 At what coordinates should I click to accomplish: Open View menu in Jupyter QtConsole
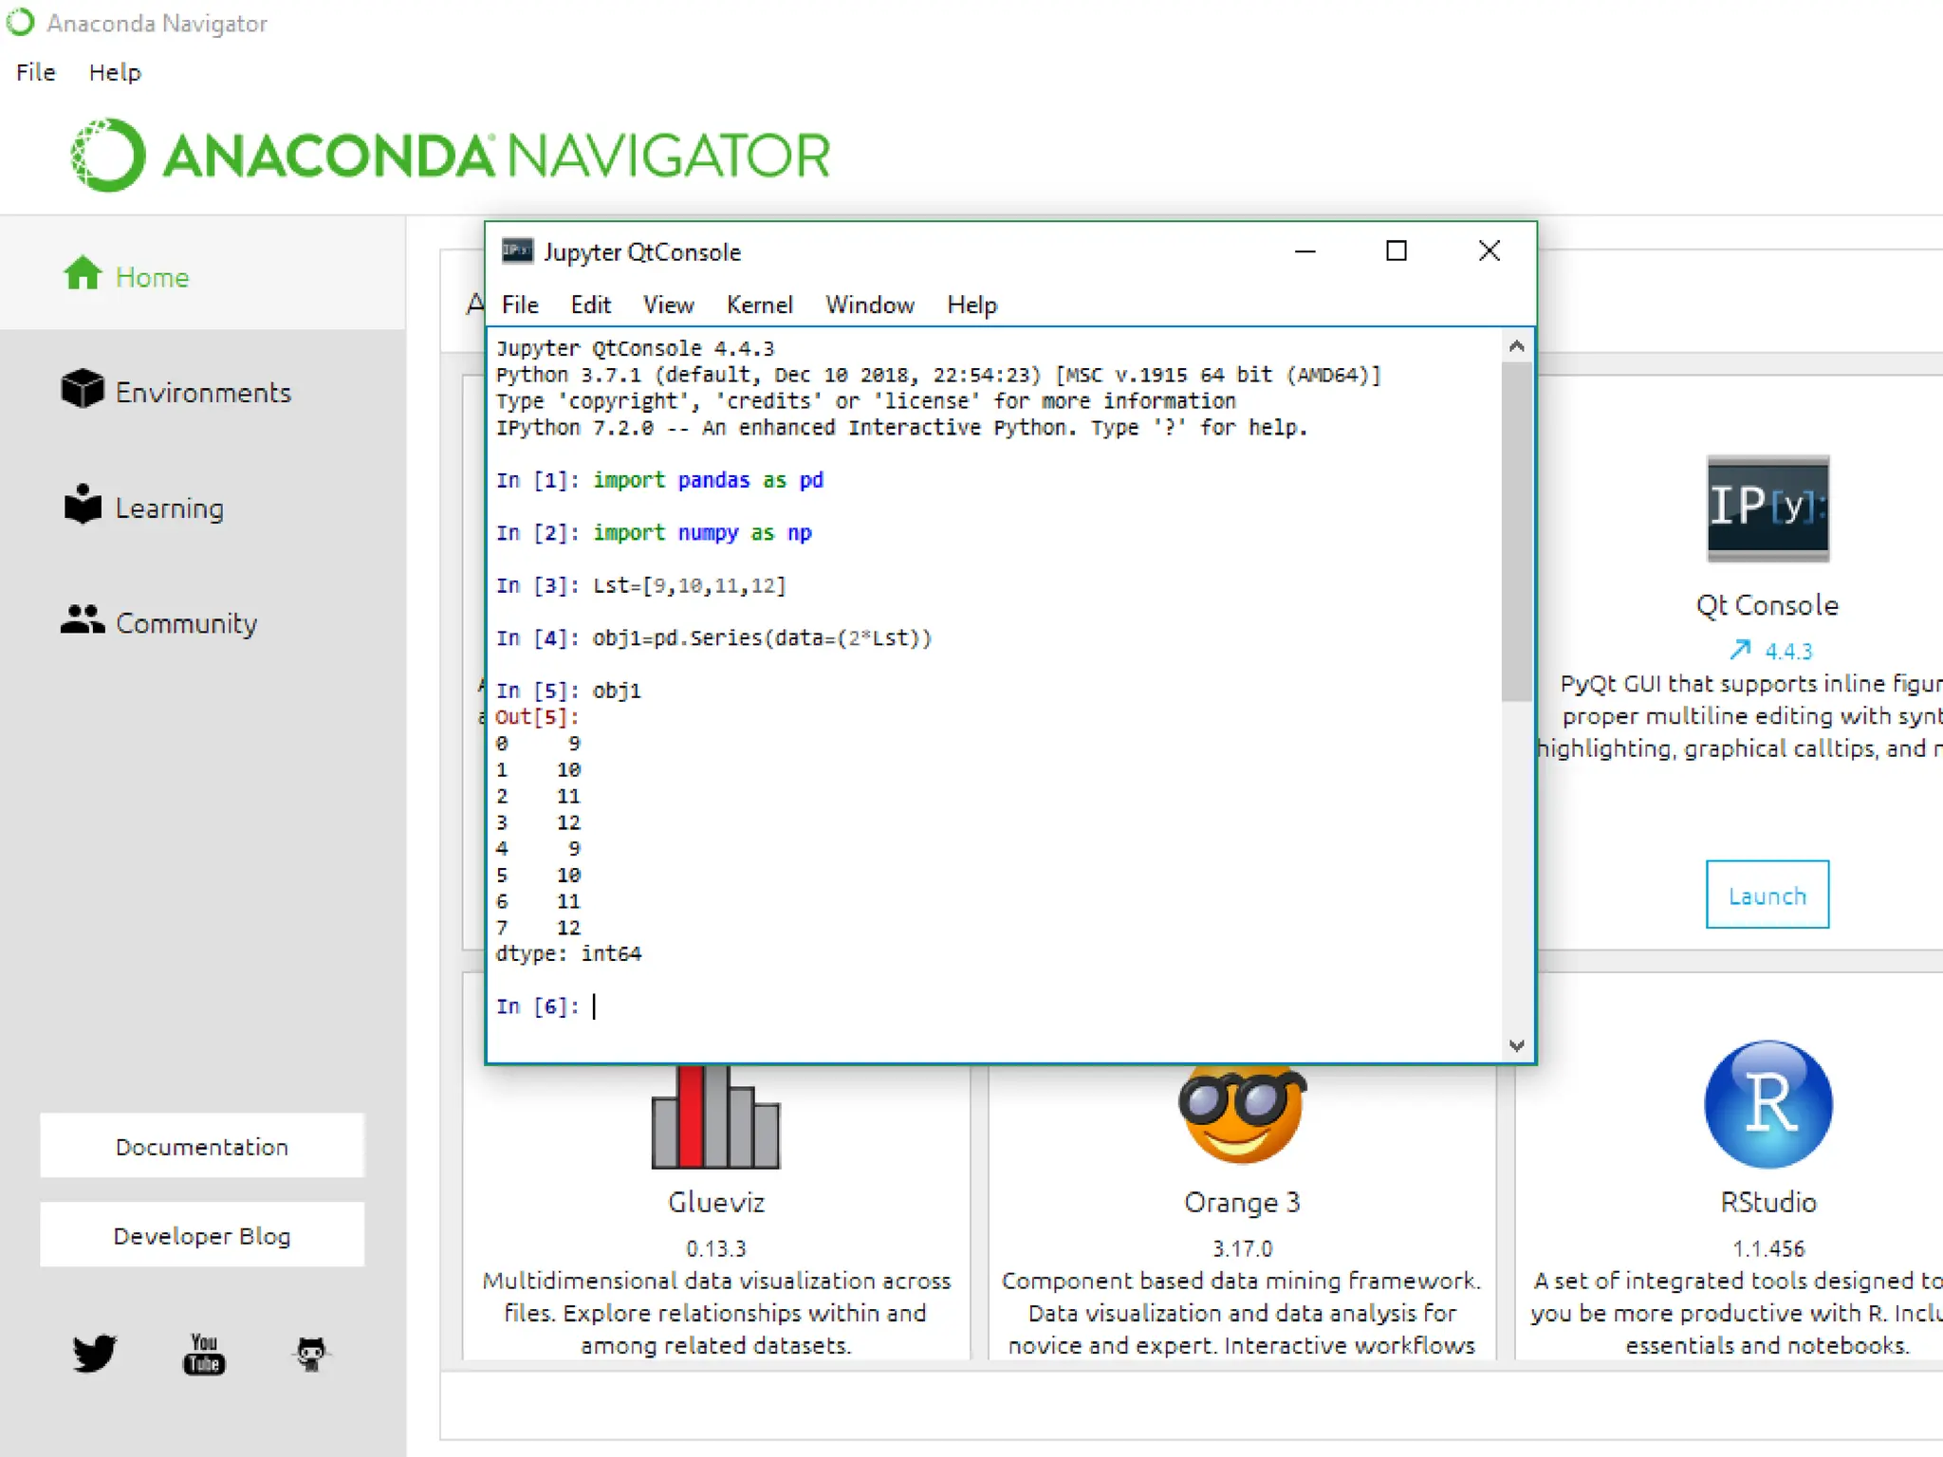668,304
